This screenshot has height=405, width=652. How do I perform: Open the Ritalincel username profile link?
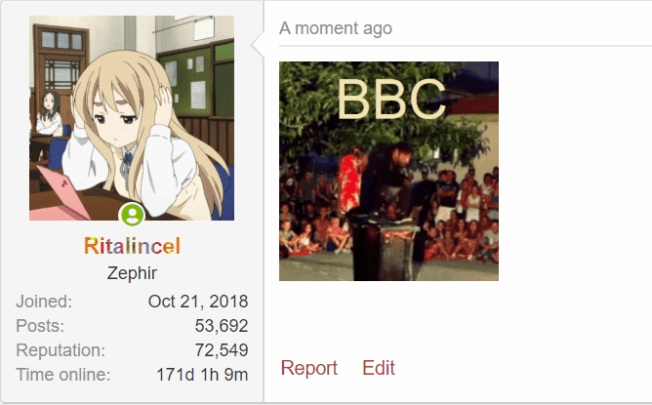pos(132,246)
